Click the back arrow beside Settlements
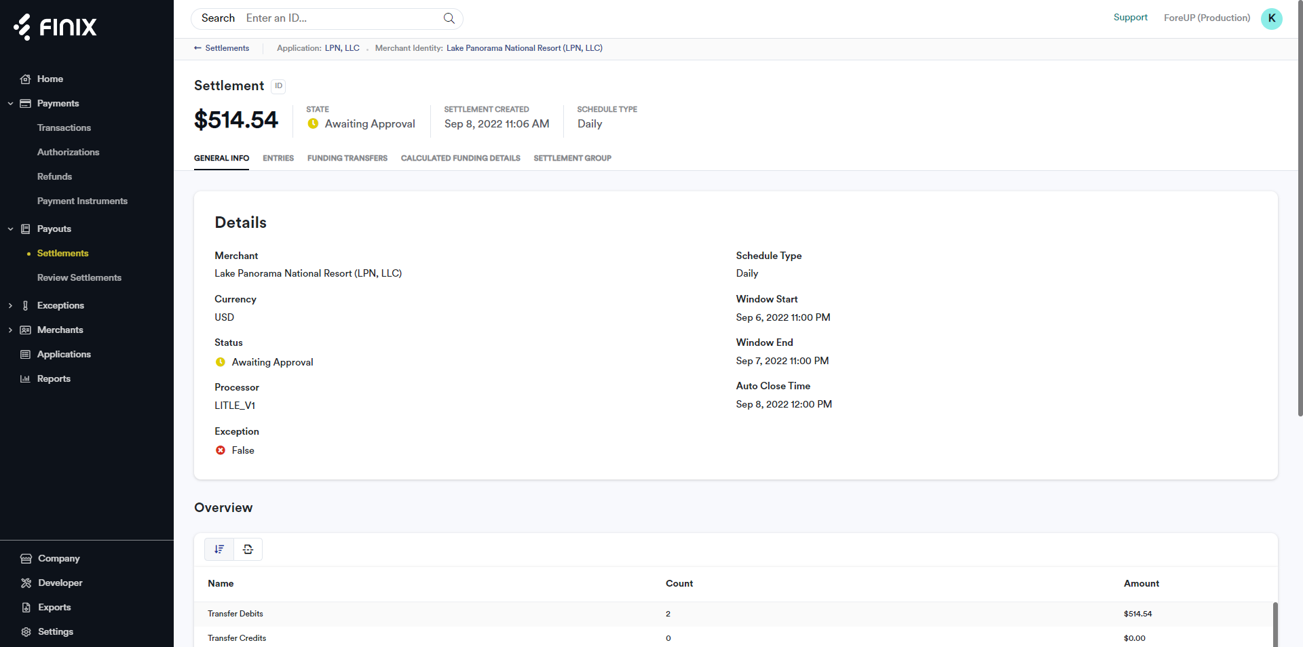Image resolution: width=1303 pixels, height=647 pixels. 197,48
